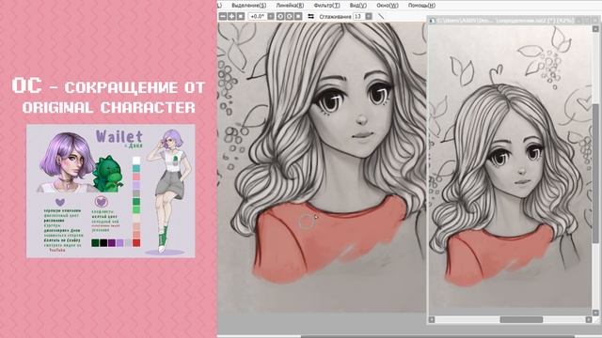Zoom in the canvas with plus button
The image size is (602, 338).
[231, 17]
